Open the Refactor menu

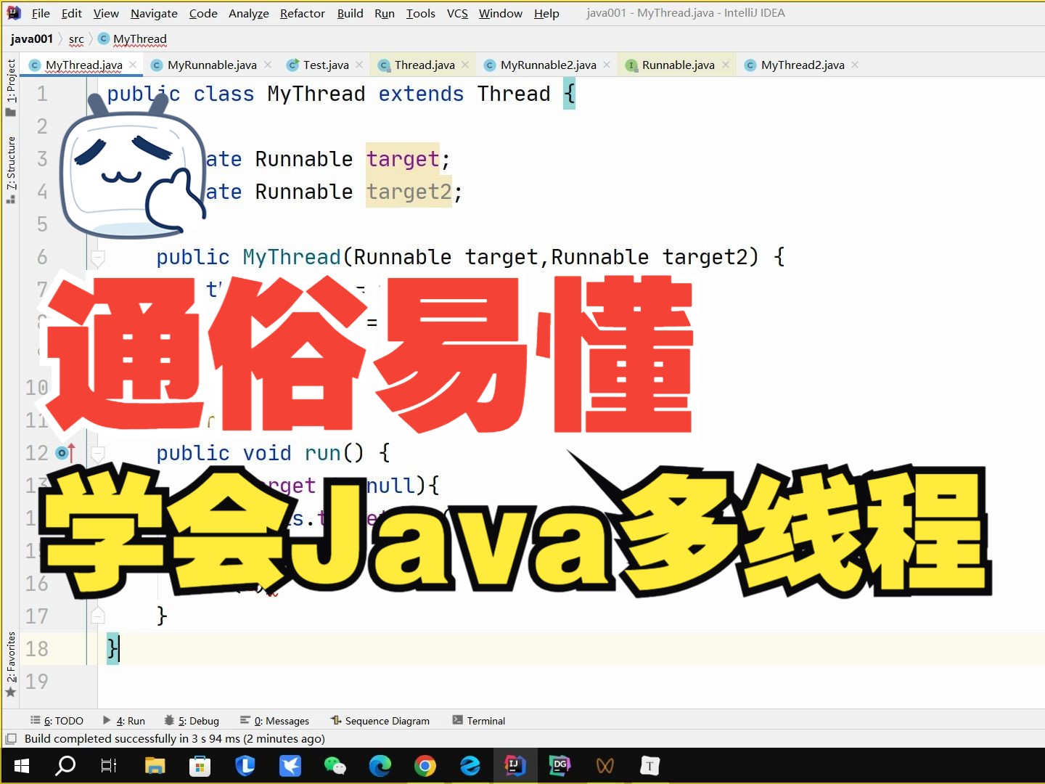click(x=302, y=13)
